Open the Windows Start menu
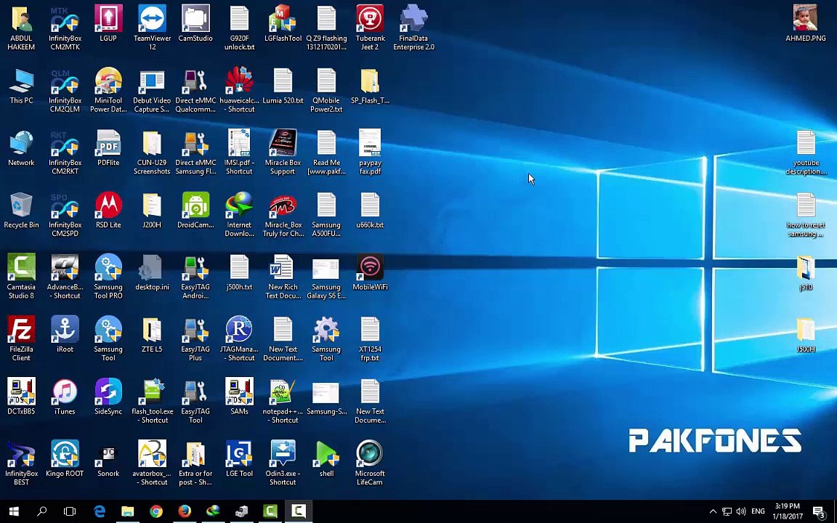The image size is (837, 523). [x=14, y=511]
